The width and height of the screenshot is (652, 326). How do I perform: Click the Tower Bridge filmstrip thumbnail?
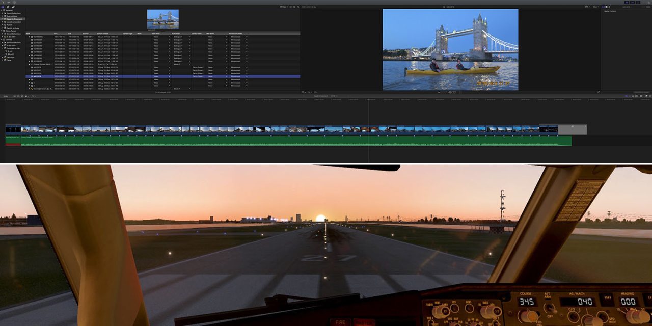[162, 19]
